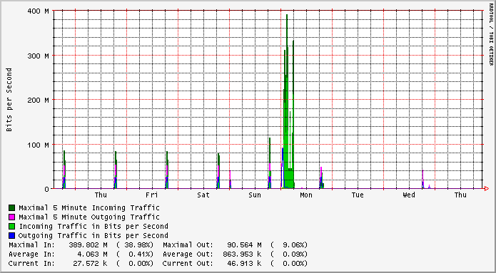Click the dark green Maximal Incoming swatch
Image resolution: width=496 pixels, height=273 pixels.
11,208
